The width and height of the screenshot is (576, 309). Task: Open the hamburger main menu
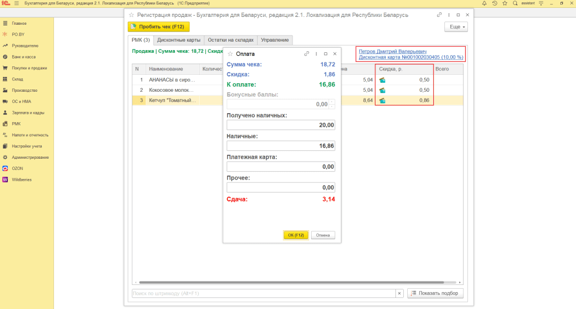[x=16, y=3]
